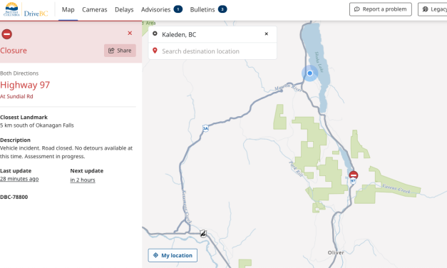
Task: Click the Advisories count badge
Action: [178, 9]
